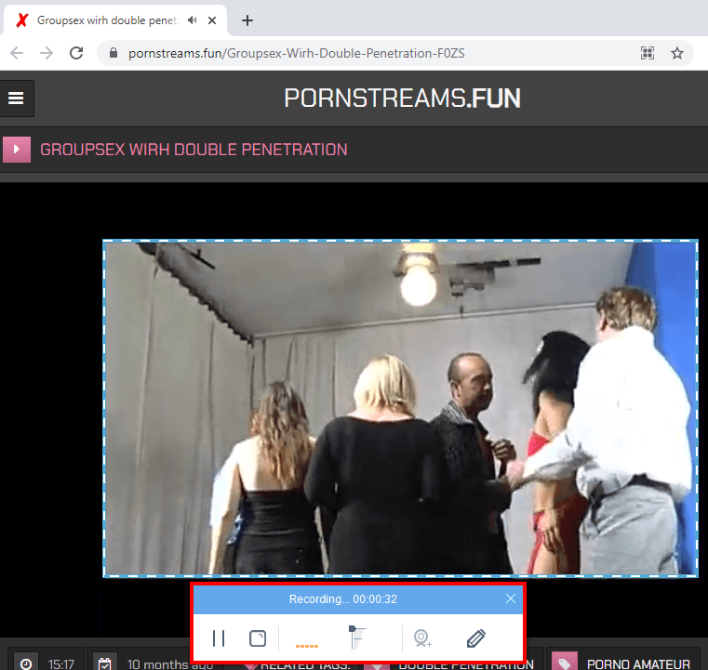This screenshot has width=708, height=670.
Task: Stop the screen recording
Action: 258,638
